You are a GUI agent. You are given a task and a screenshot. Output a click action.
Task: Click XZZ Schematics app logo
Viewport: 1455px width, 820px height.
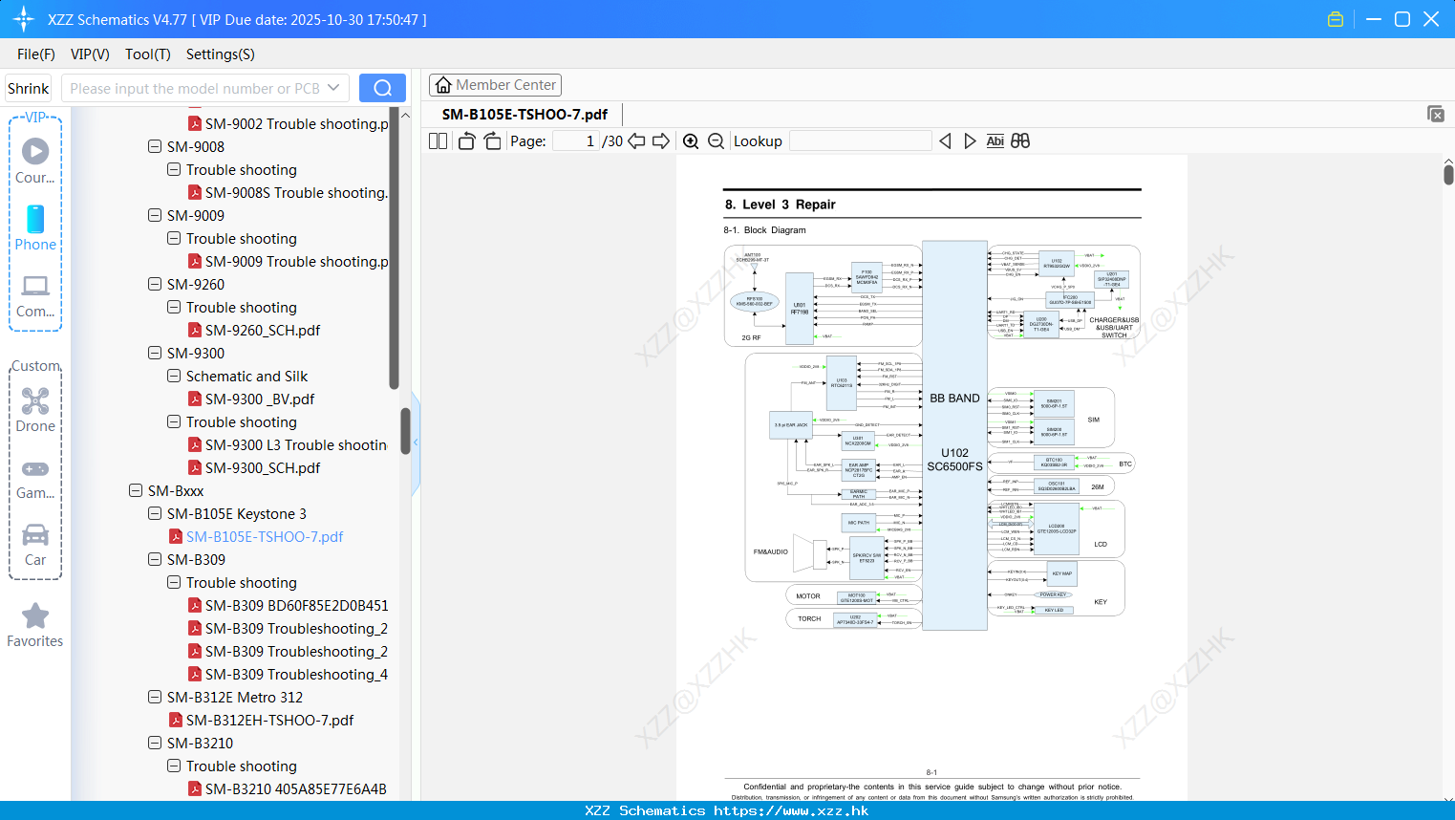coord(23,19)
